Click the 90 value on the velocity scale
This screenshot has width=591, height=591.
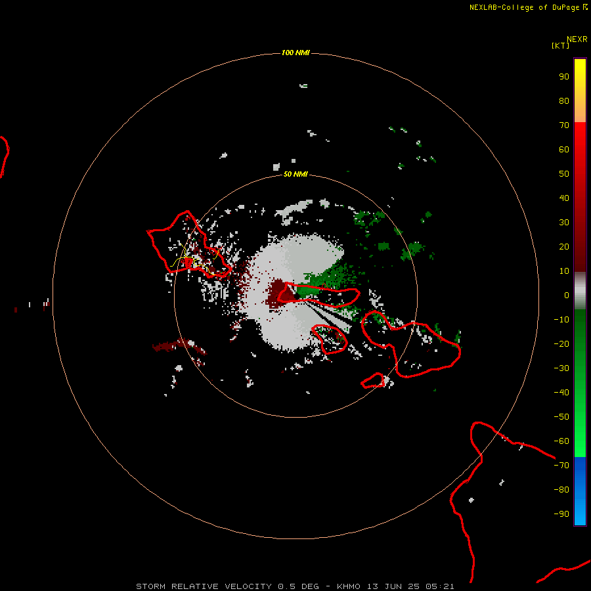pyautogui.click(x=564, y=77)
